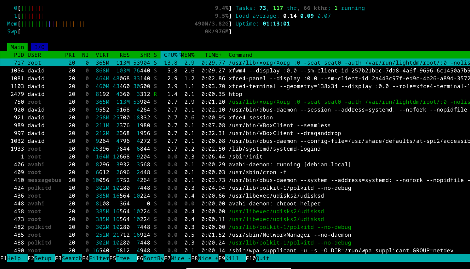Select the wpa_supplicant process row
The height and width of the screenshot is (269, 470).
[x=235, y=250]
